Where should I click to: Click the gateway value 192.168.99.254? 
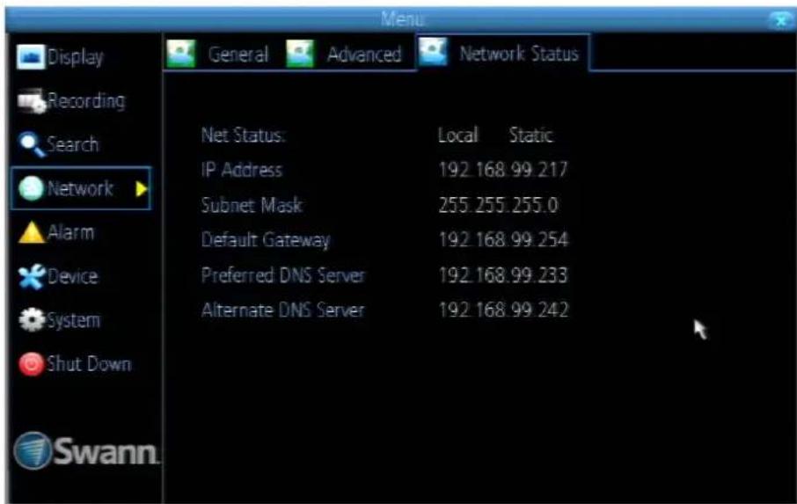point(503,240)
